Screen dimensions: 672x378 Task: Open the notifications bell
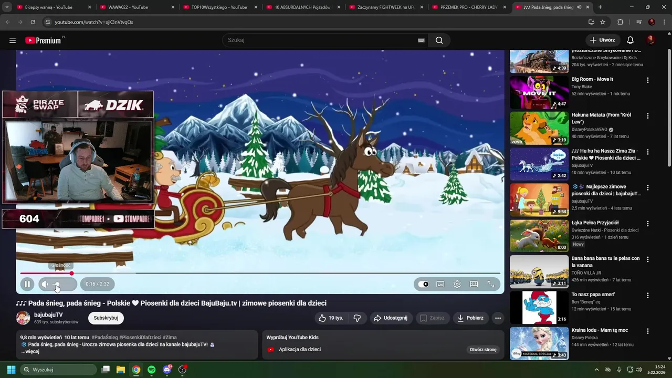pos(631,40)
